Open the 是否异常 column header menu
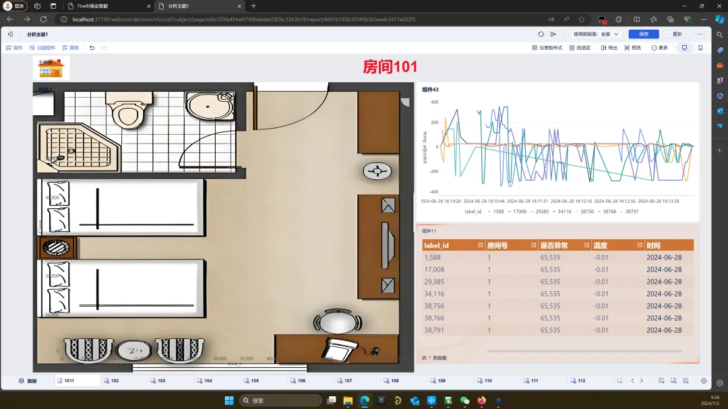This screenshot has width=728, height=409. tap(586, 245)
